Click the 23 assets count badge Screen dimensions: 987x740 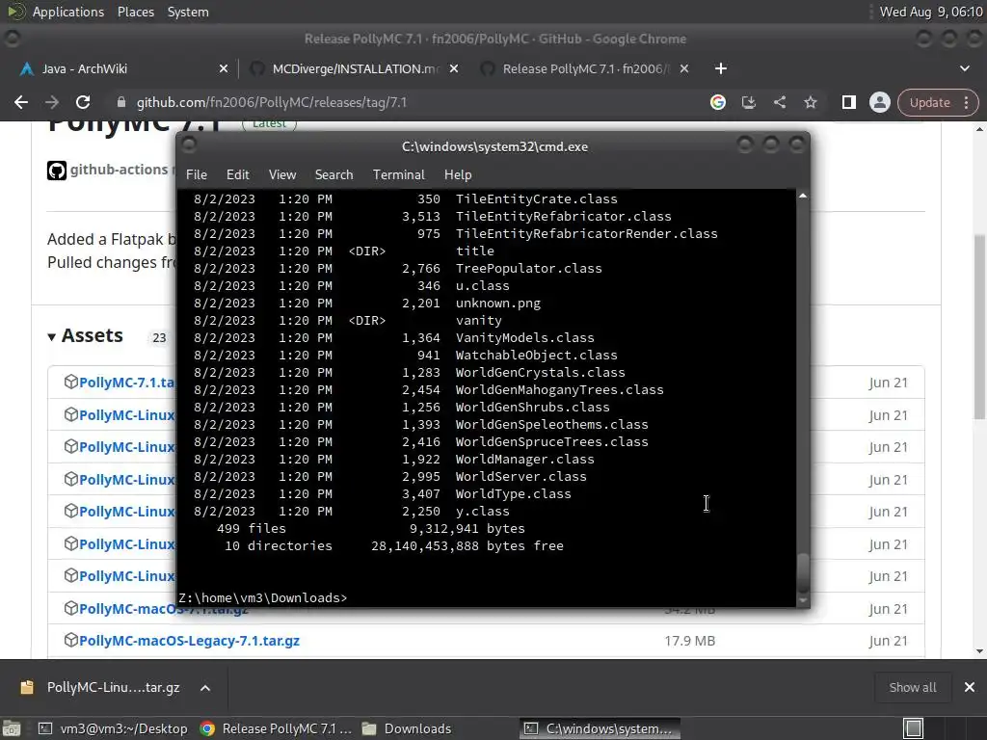(x=159, y=338)
